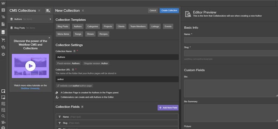Dismiss the Webflow CMS promo card
The height and width of the screenshot is (129, 278).
49,38
